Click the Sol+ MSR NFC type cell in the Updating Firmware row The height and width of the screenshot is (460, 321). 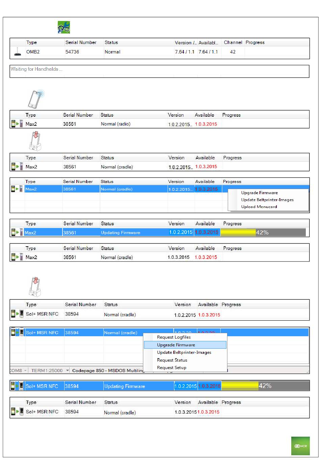click(42, 386)
